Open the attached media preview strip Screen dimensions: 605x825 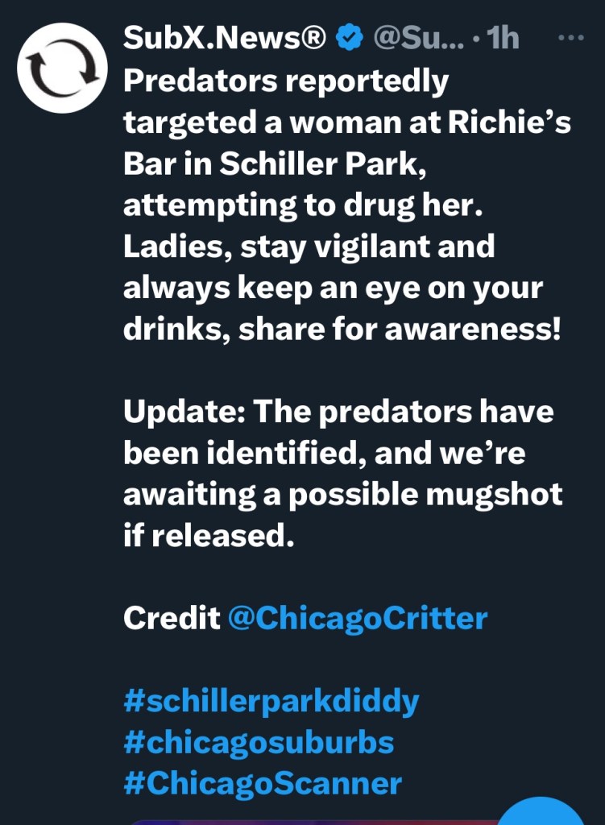coord(306,819)
